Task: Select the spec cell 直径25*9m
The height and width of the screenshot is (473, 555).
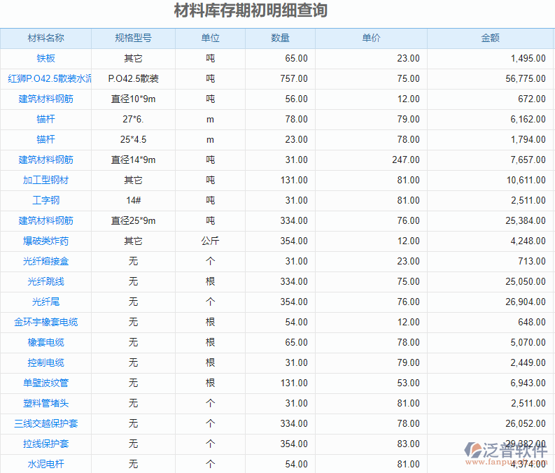Action: pos(133,221)
